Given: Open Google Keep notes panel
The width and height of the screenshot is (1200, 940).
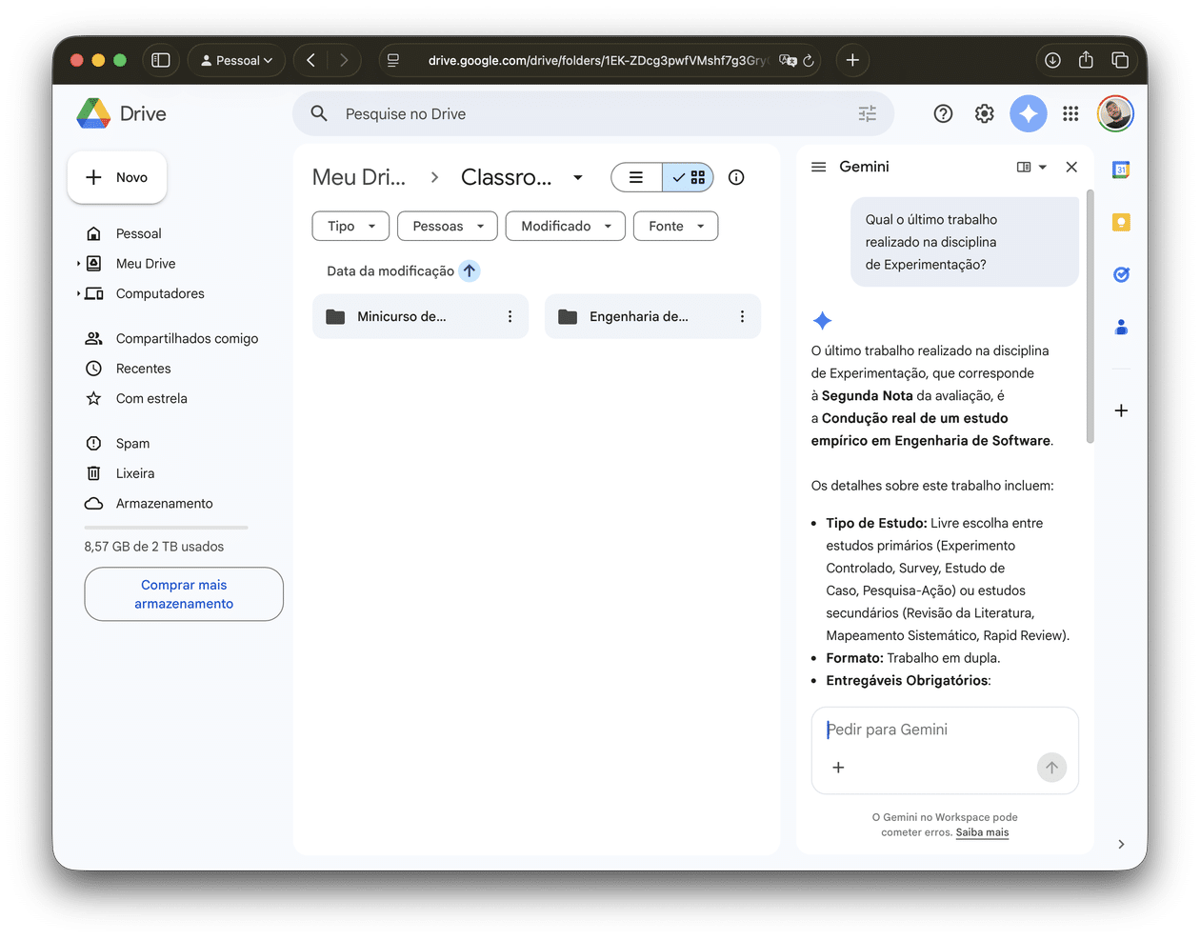Looking at the screenshot, I should click(x=1121, y=221).
